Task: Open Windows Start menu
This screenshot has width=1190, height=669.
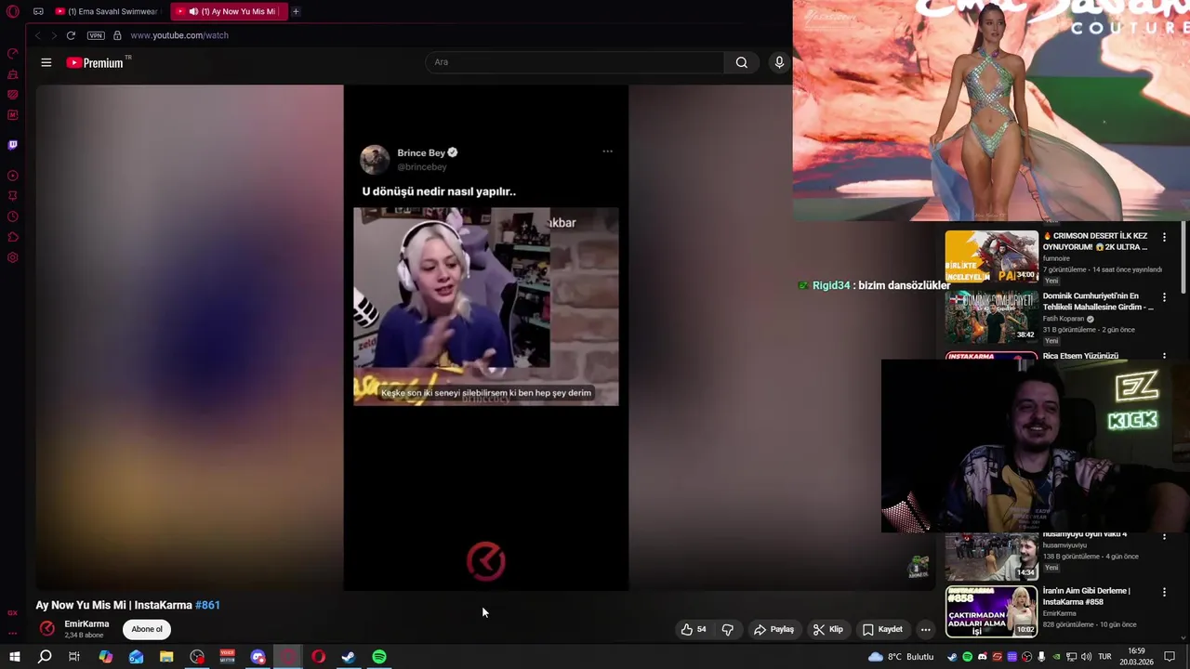Action: (x=14, y=657)
